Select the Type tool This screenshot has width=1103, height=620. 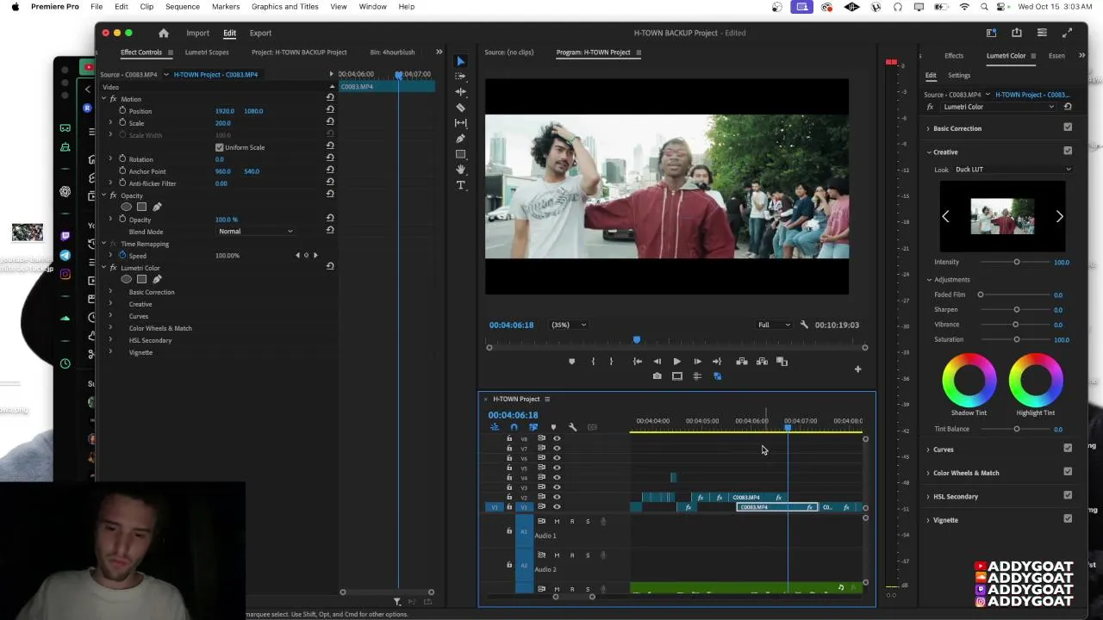[x=460, y=185]
